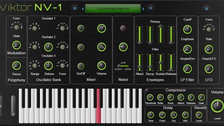Click the Compressor Threshold knob
The height and width of the screenshot is (126, 224).
(150, 97)
